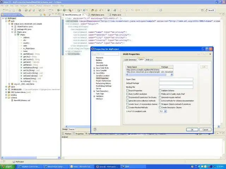Viewport: 226px width, 169px height.
Task: Open the JAXB 2.0 tab
Action: (x=149, y=60)
